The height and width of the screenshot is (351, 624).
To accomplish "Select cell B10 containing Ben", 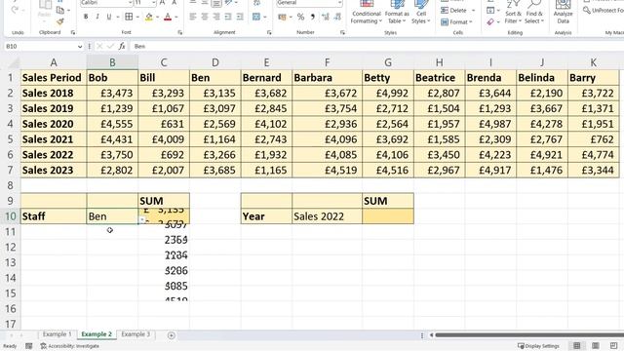I will 113,216.
